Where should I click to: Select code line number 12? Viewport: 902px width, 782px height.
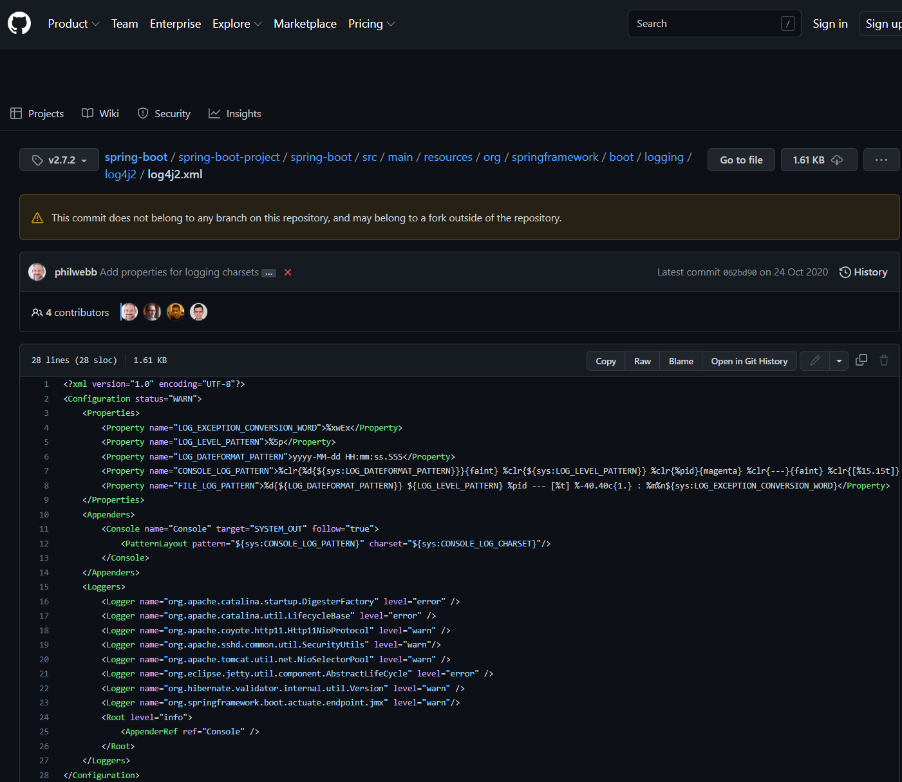[x=44, y=544]
